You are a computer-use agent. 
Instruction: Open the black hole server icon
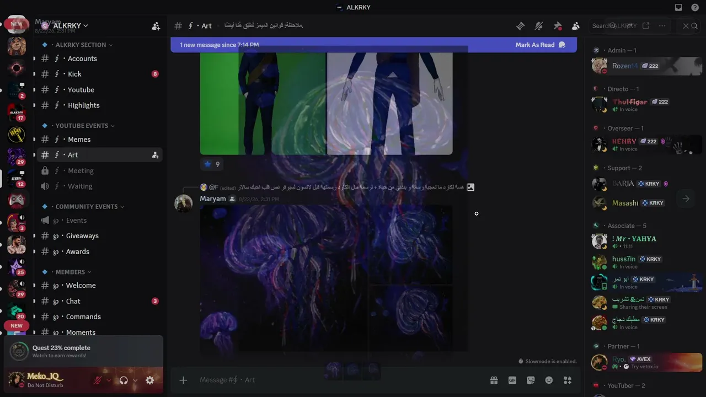17,68
